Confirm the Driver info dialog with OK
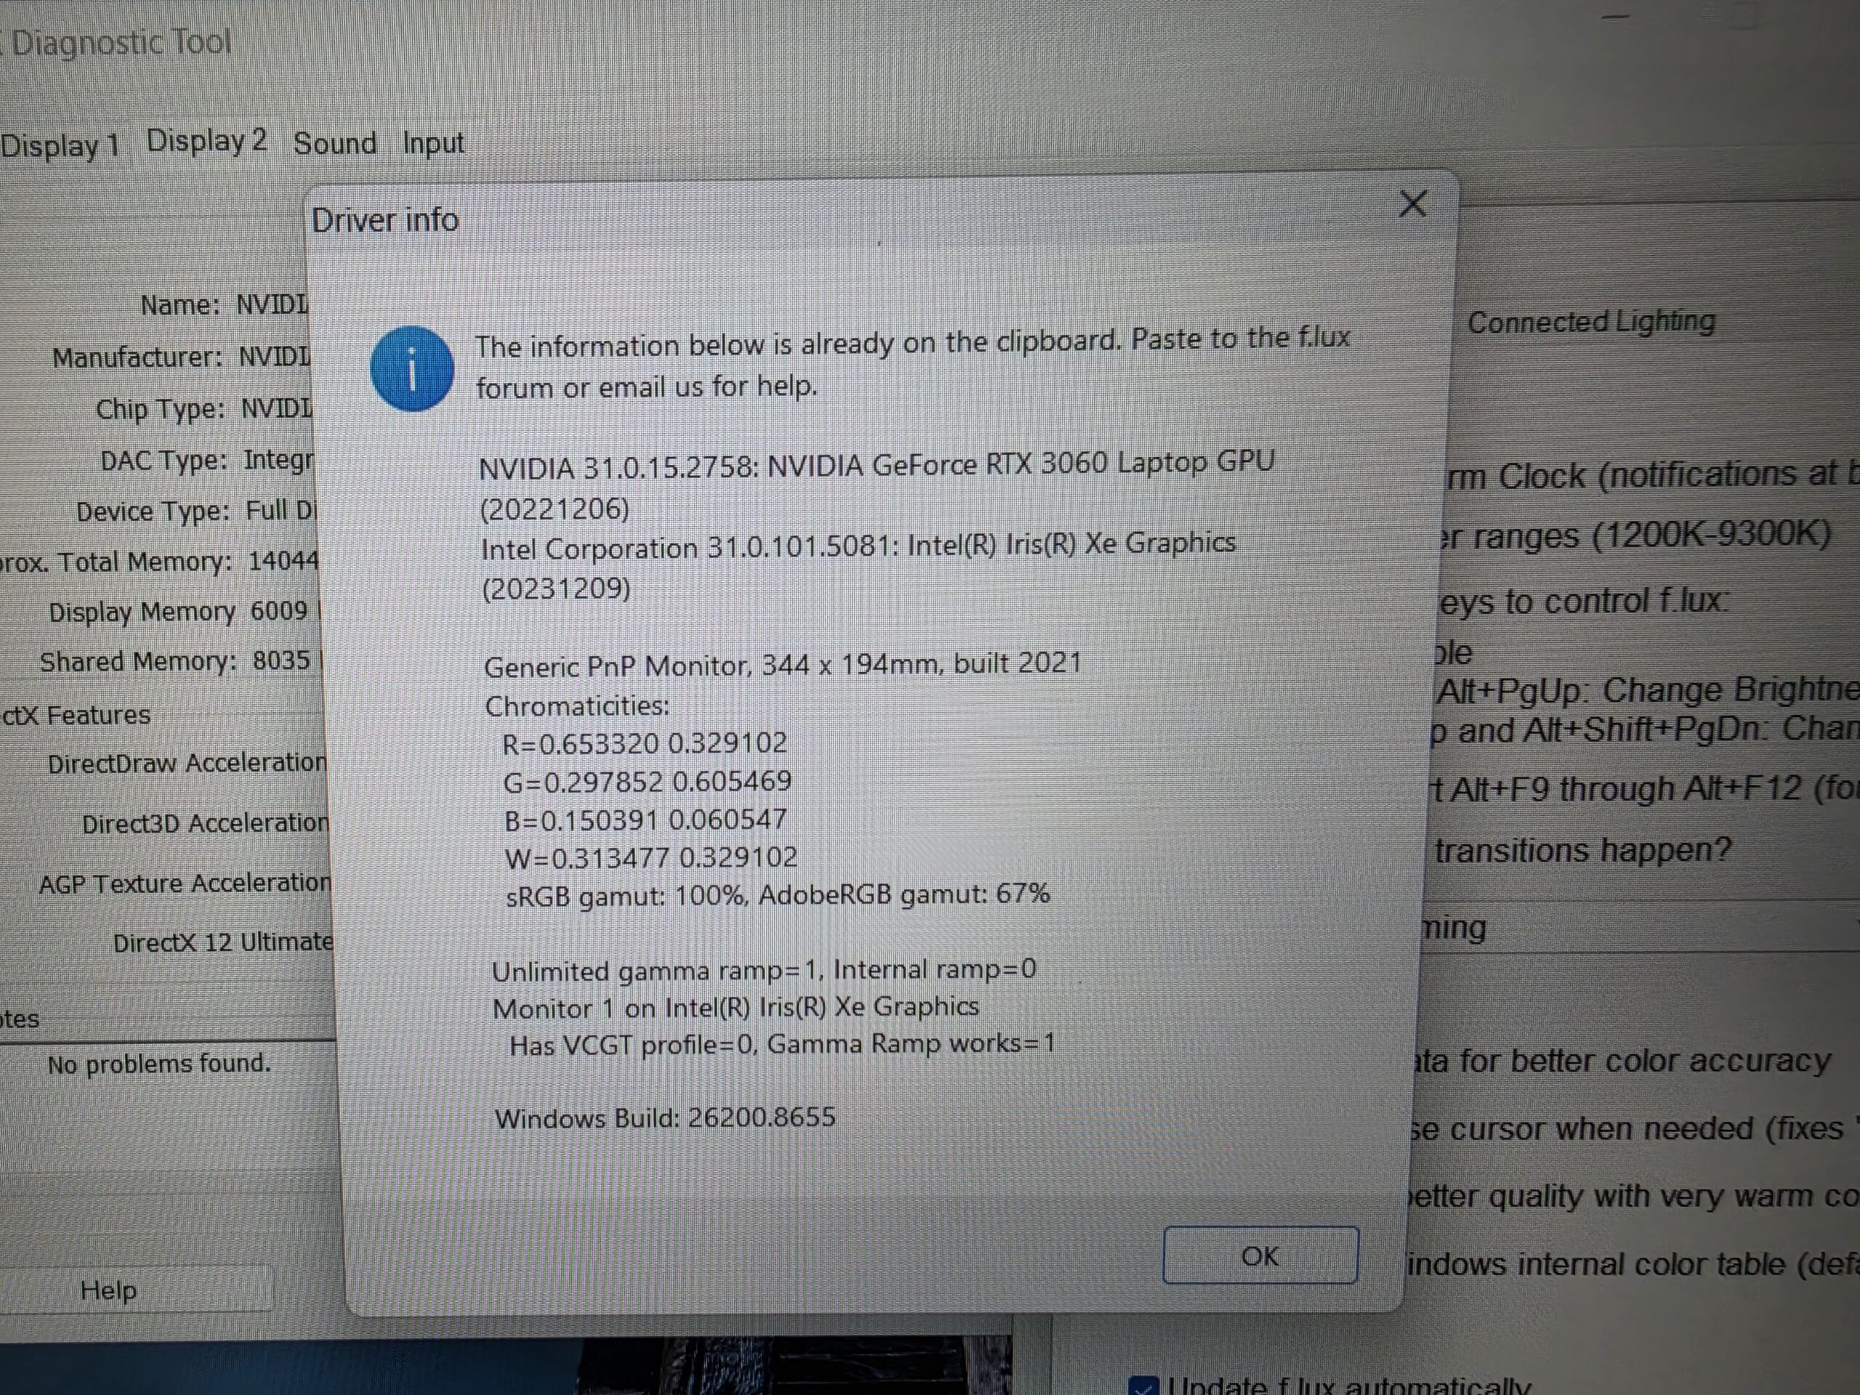This screenshot has width=1860, height=1395. (x=1260, y=1255)
